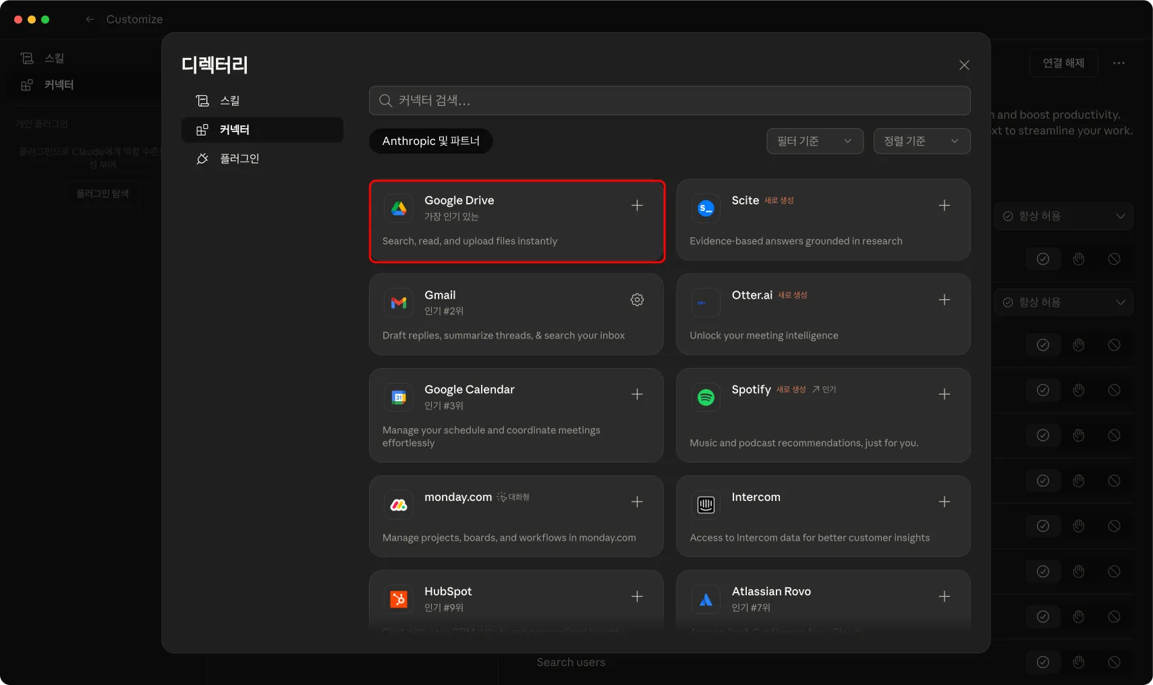Screen dimensions: 1153x685
Task: Expand second 항상 허용 dropdown in background window
Action: pyautogui.click(x=1063, y=302)
